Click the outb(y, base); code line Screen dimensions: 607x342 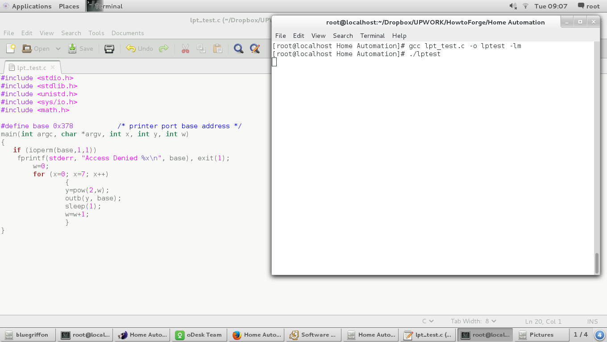coord(93,198)
